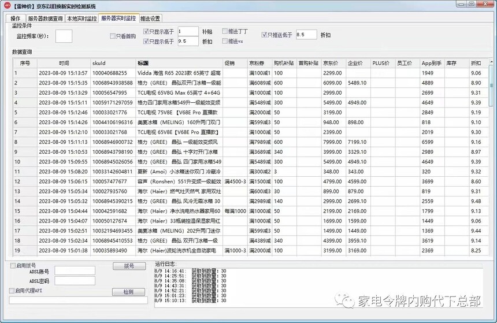The height and width of the screenshot is (323, 497).
Task: Click the 夏新 (Amoi) 小冰箱 title cell
Action: (x=179, y=172)
